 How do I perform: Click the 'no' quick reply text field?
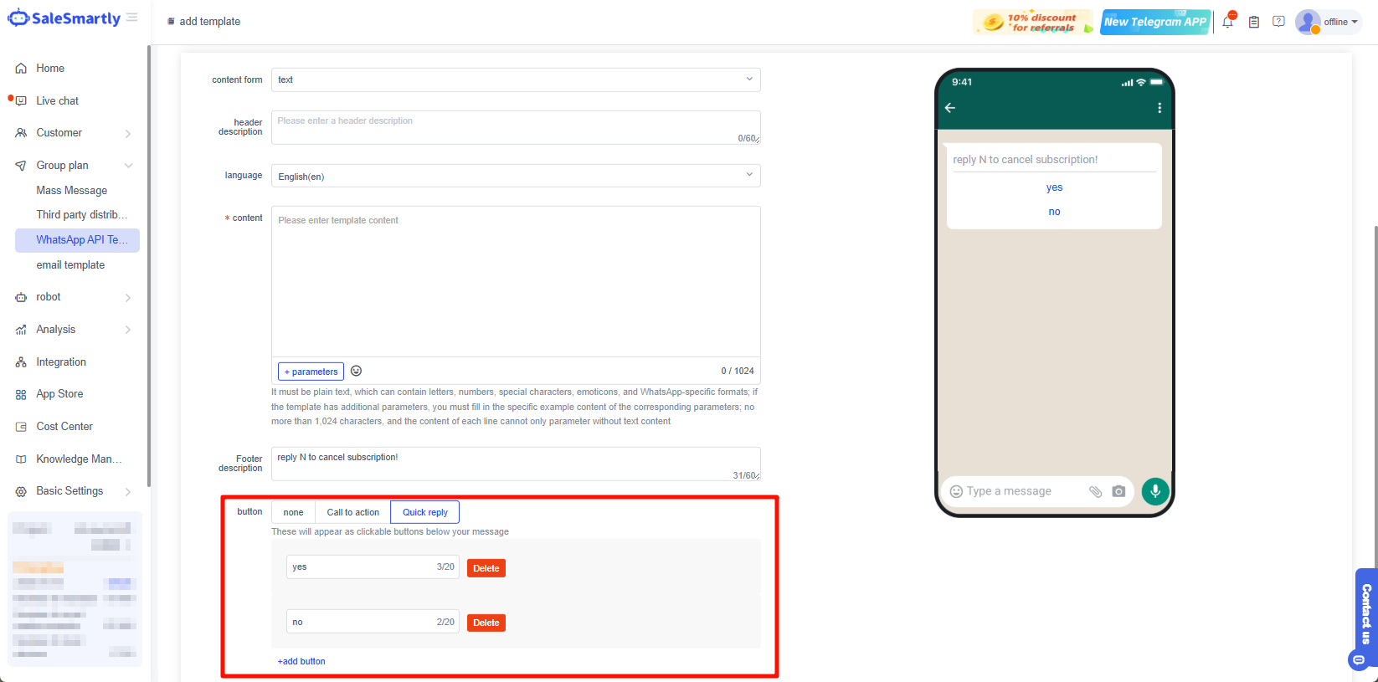(x=373, y=622)
